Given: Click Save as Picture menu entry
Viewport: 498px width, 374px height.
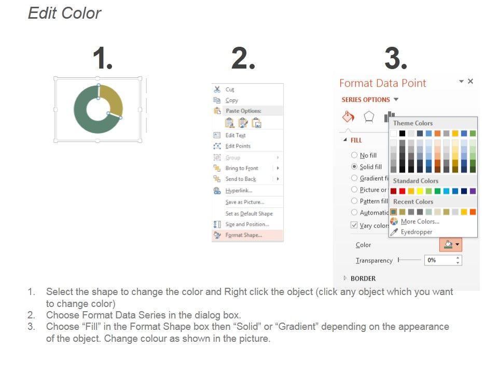Looking at the screenshot, I should (x=244, y=202).
